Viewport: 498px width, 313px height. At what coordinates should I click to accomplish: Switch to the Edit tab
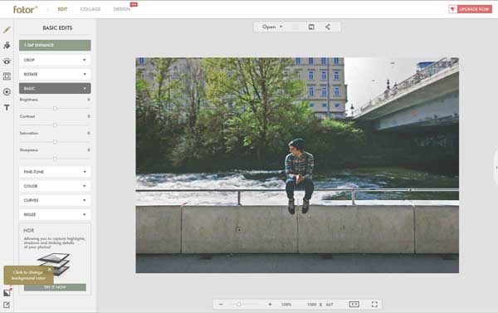click(x=62, y=9)
